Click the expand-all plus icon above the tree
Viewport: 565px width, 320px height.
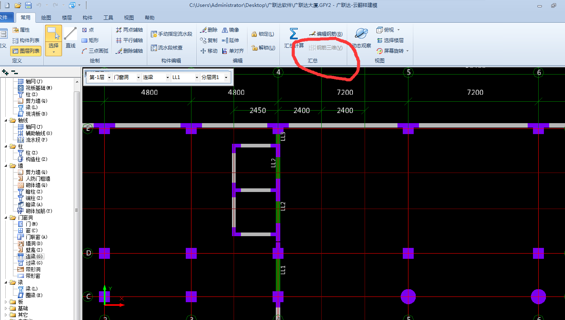click(x=5, y=72)
